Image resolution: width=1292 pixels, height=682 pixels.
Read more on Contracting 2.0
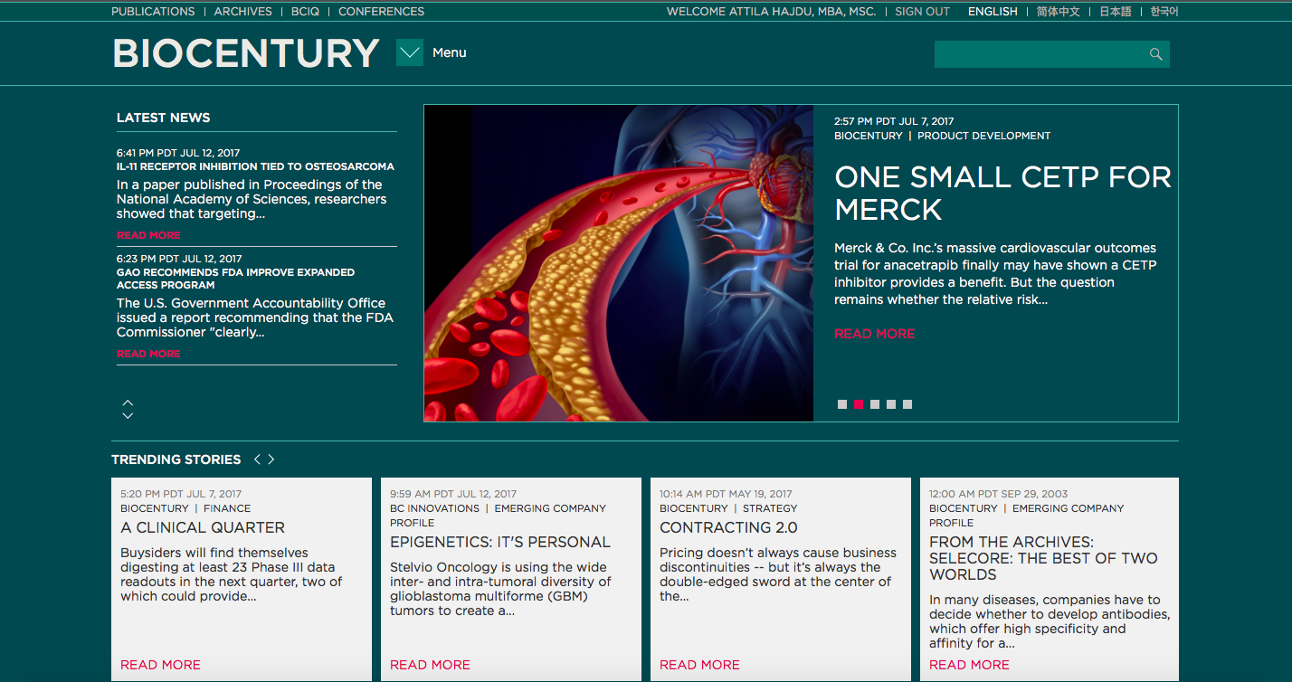pos(699,665)
